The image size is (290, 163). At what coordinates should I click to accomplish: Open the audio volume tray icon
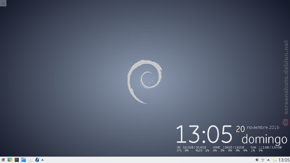tap(257, 160)
